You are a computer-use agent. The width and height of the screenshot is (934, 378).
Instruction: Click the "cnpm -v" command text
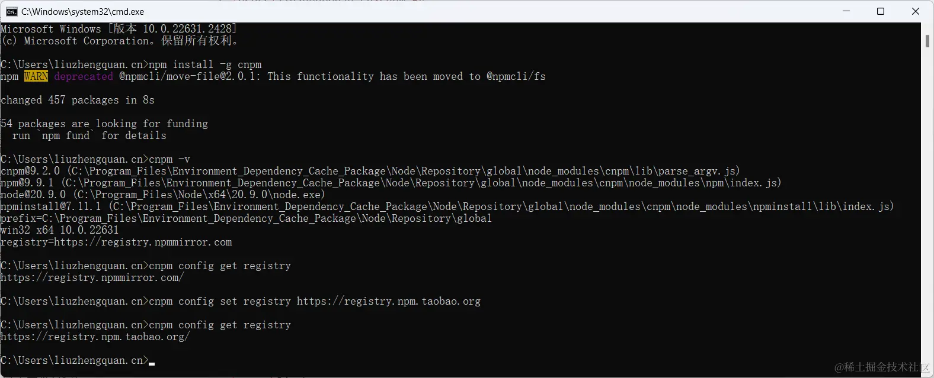169,159
